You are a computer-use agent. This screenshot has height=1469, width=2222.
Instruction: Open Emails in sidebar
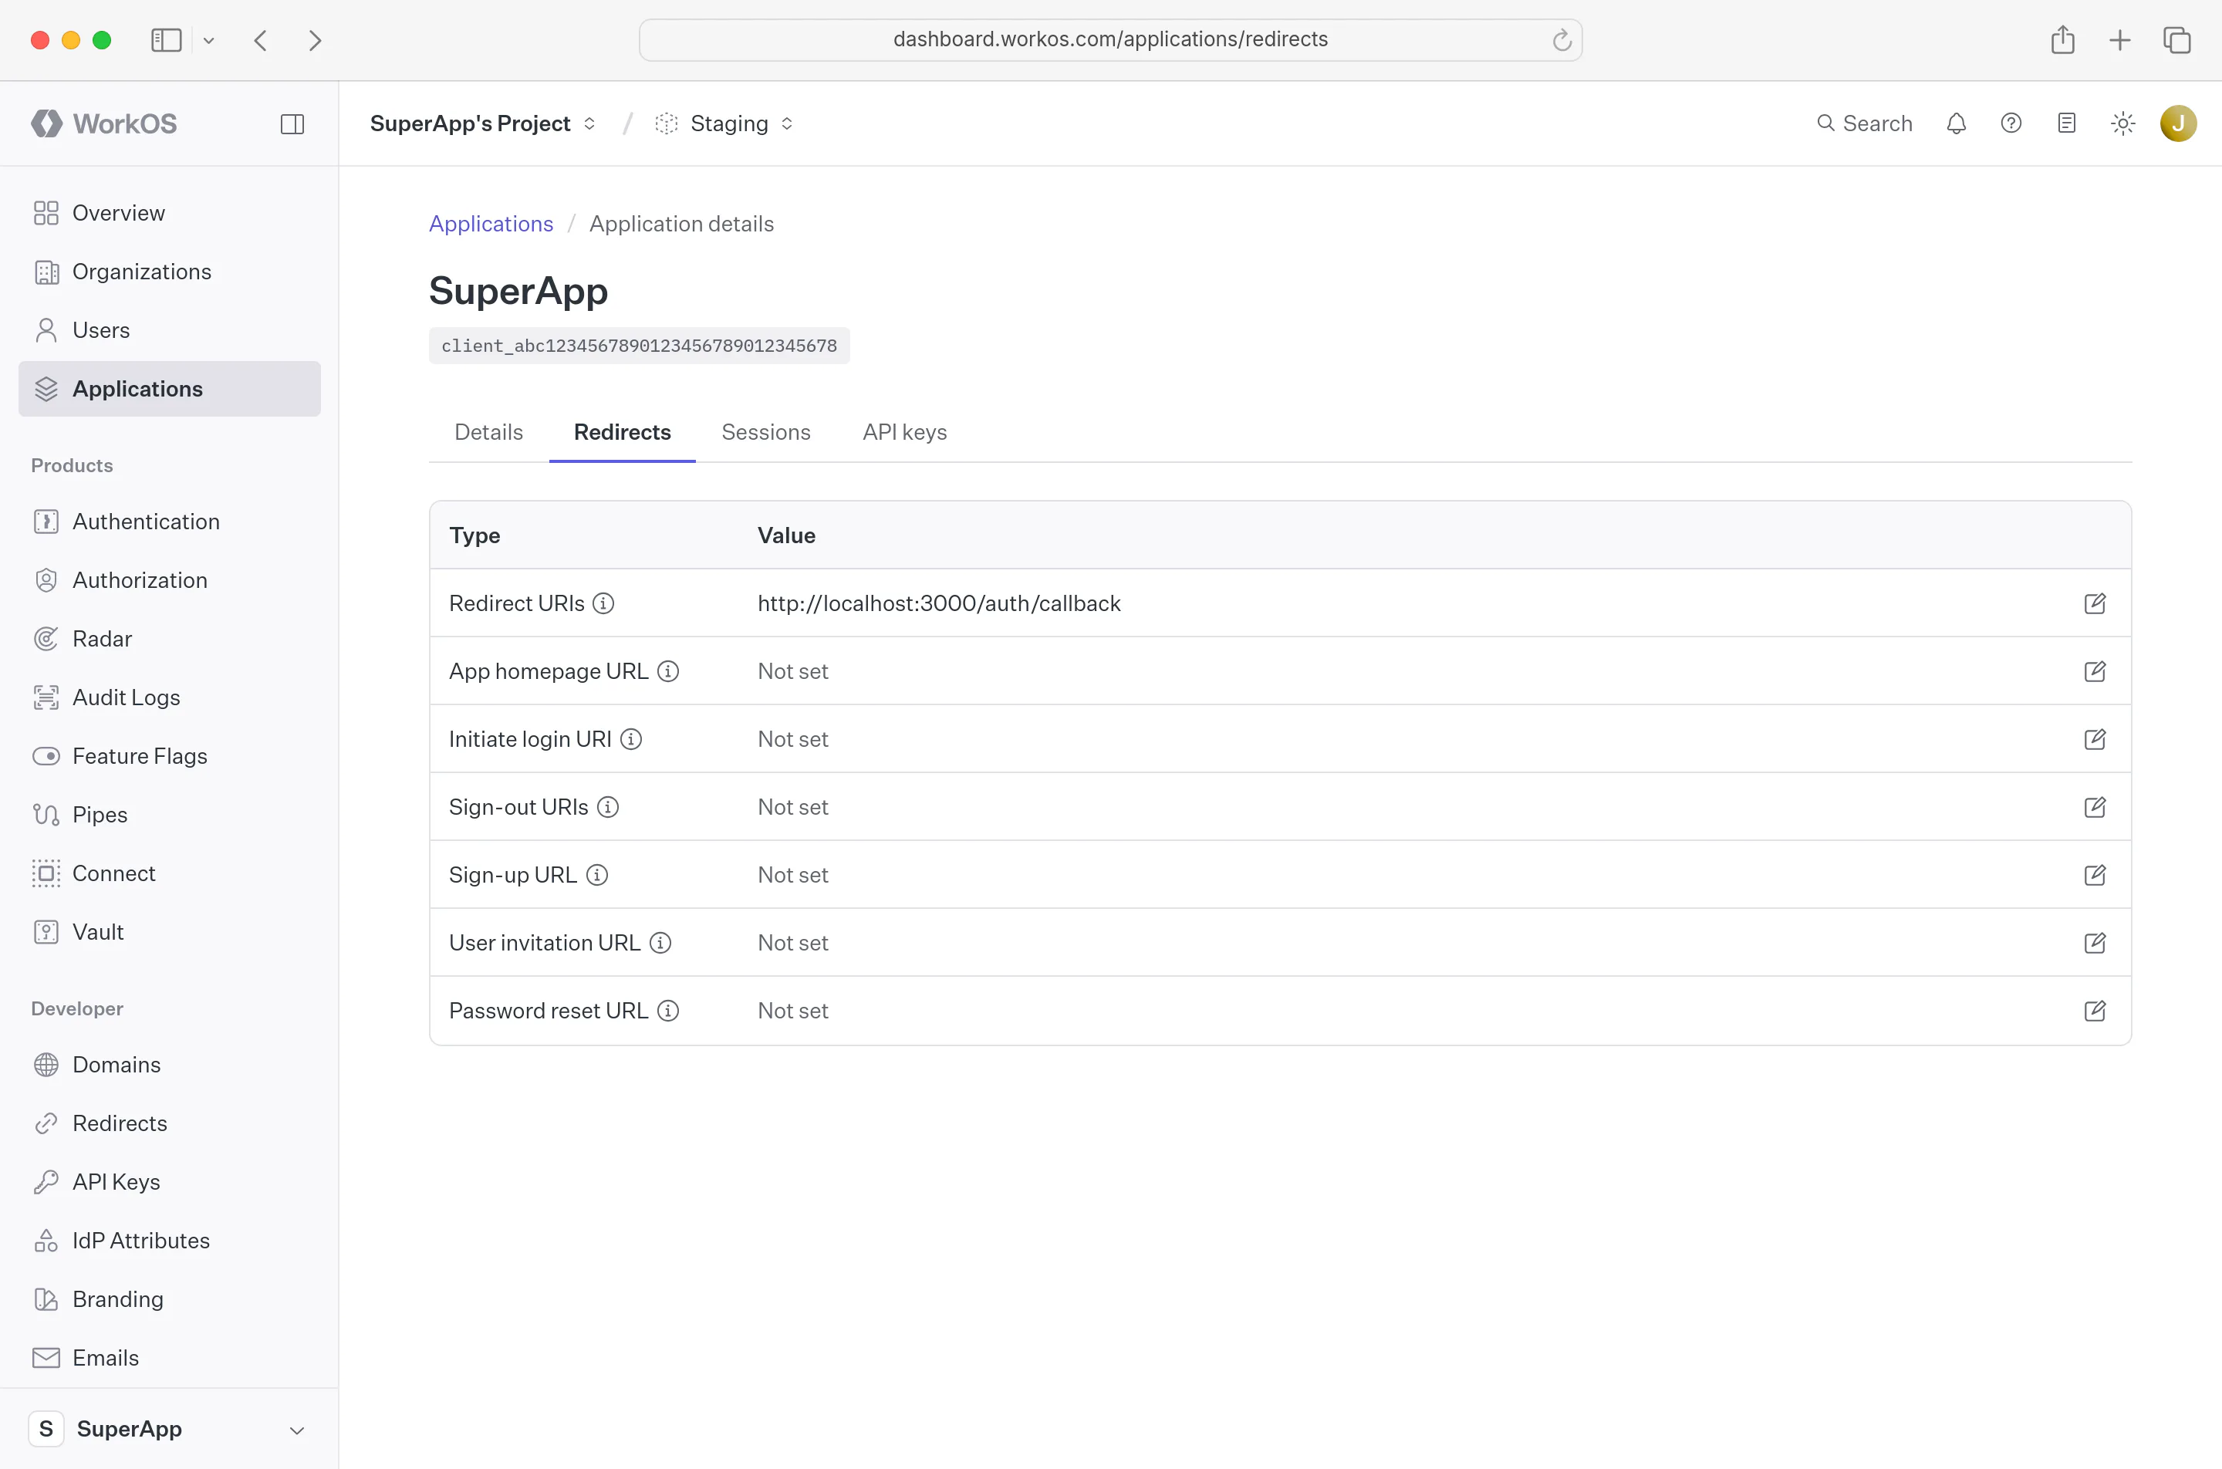click(x=169, y=1359)
